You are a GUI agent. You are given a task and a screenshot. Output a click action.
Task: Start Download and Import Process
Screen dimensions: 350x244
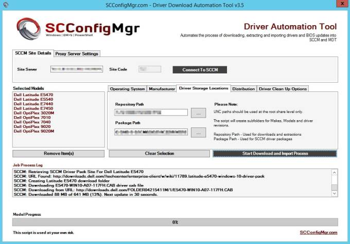pyautogui.click(x=275, y=154)
